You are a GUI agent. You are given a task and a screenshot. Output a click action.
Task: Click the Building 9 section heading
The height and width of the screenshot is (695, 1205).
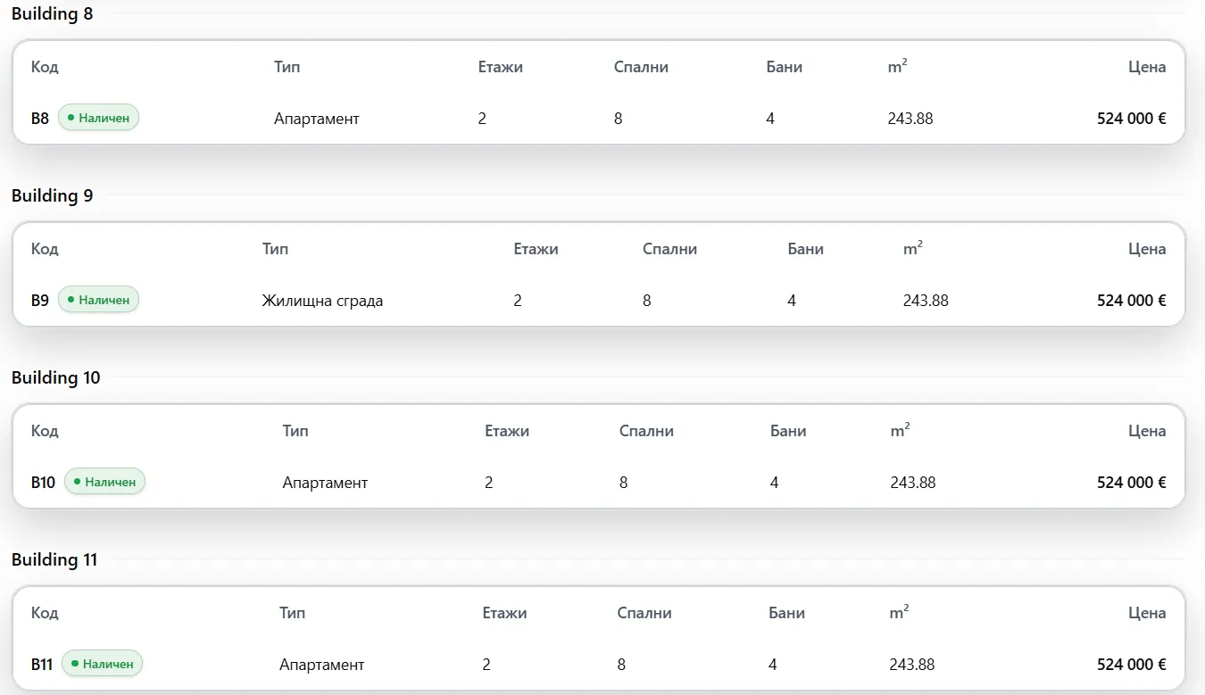(x=53, y=195)
